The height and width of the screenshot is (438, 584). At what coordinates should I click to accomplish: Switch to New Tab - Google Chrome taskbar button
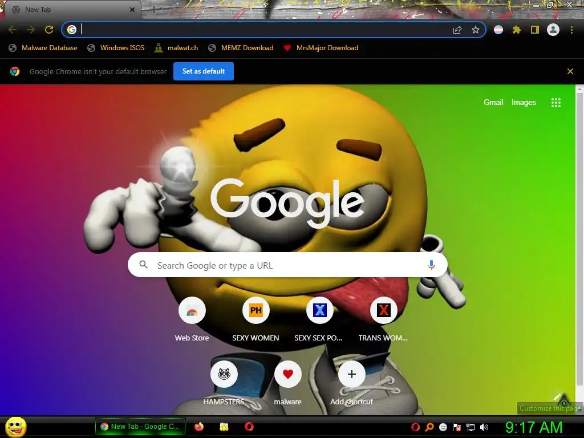pos(140,427)
